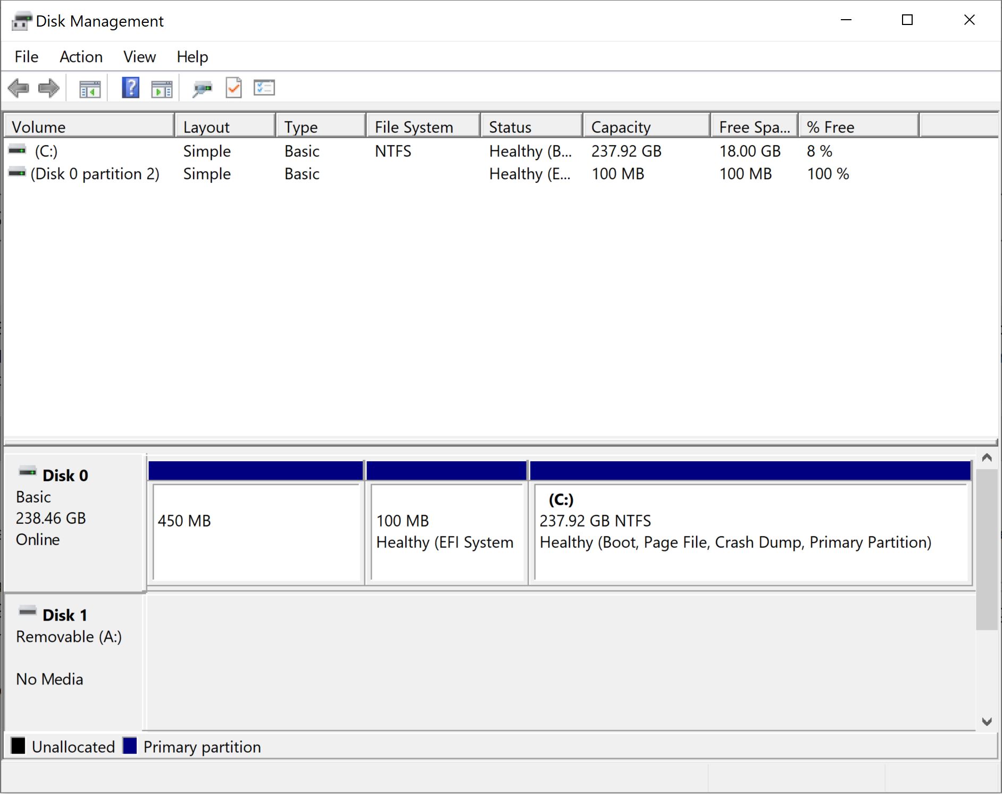Click the 18.00 GB free space cell

point(750,151)
